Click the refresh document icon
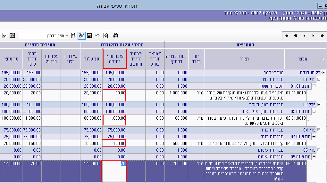This screenshot has height=183, width=327. click(105, 36)
